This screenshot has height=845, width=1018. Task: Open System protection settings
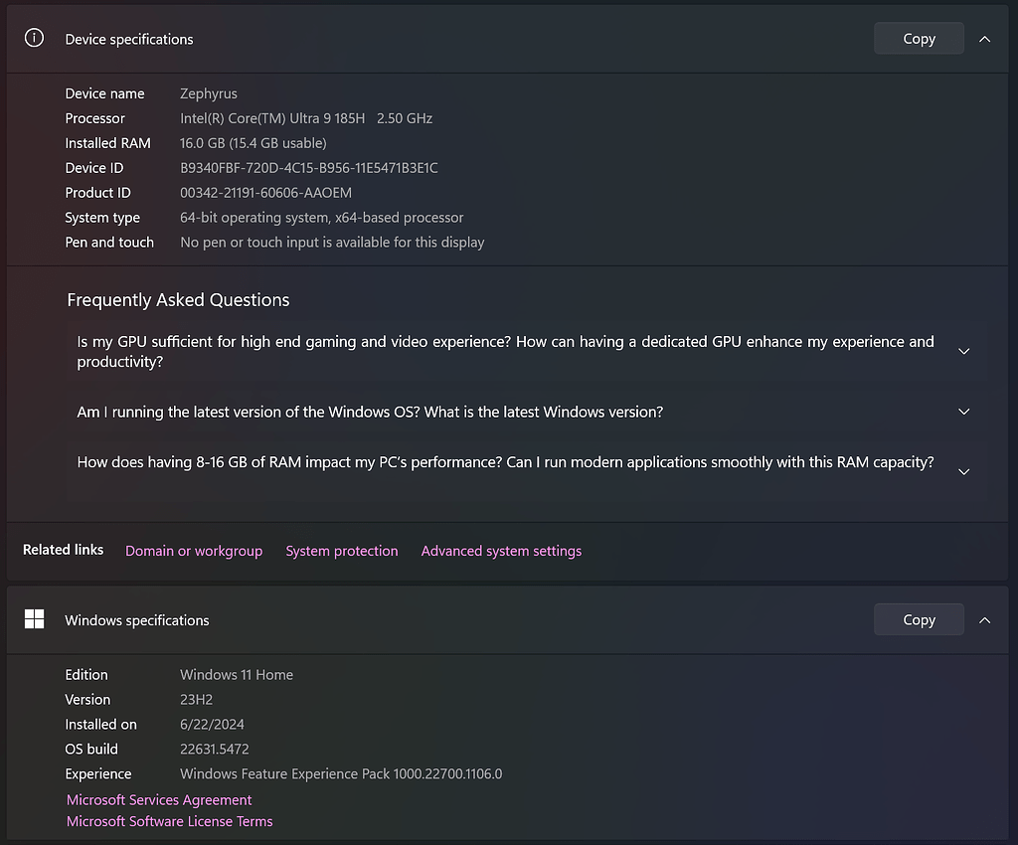[x=342, y=550]
